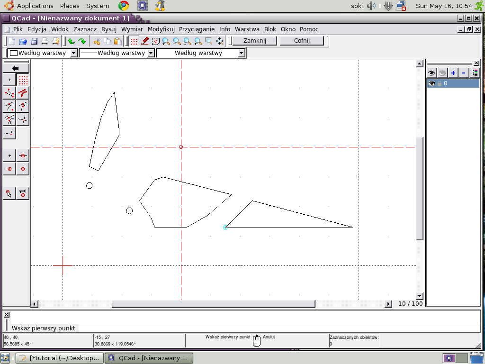Image resolution: width=485 pixels, height=364 pixels.
Task: Select snap on entity tool
Action: (x=23, y=92)
